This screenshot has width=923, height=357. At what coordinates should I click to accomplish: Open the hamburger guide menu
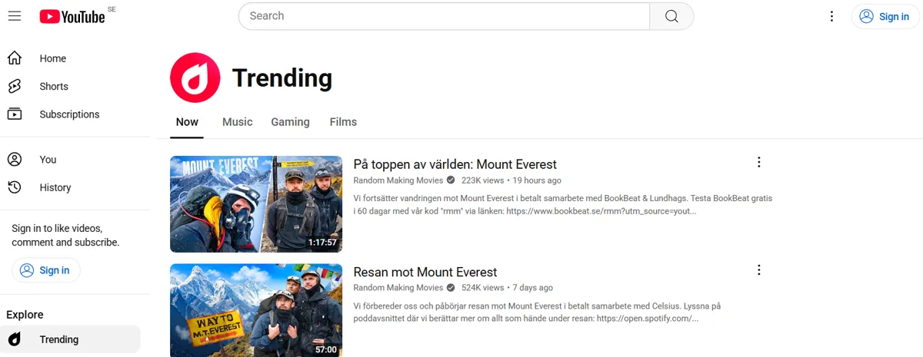tap(15, 16)
